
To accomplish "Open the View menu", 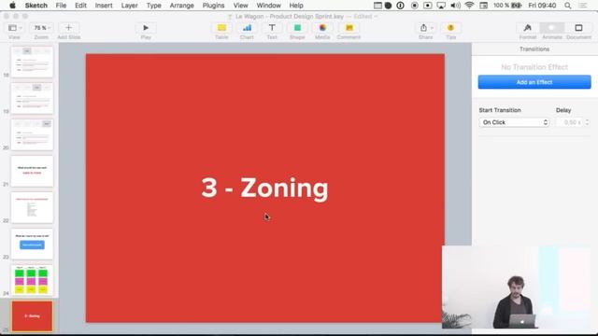I will 241,6.
